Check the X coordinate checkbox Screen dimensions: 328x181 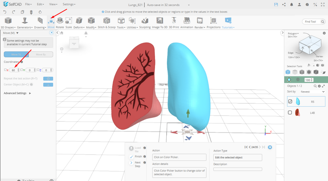coord(5,70)
